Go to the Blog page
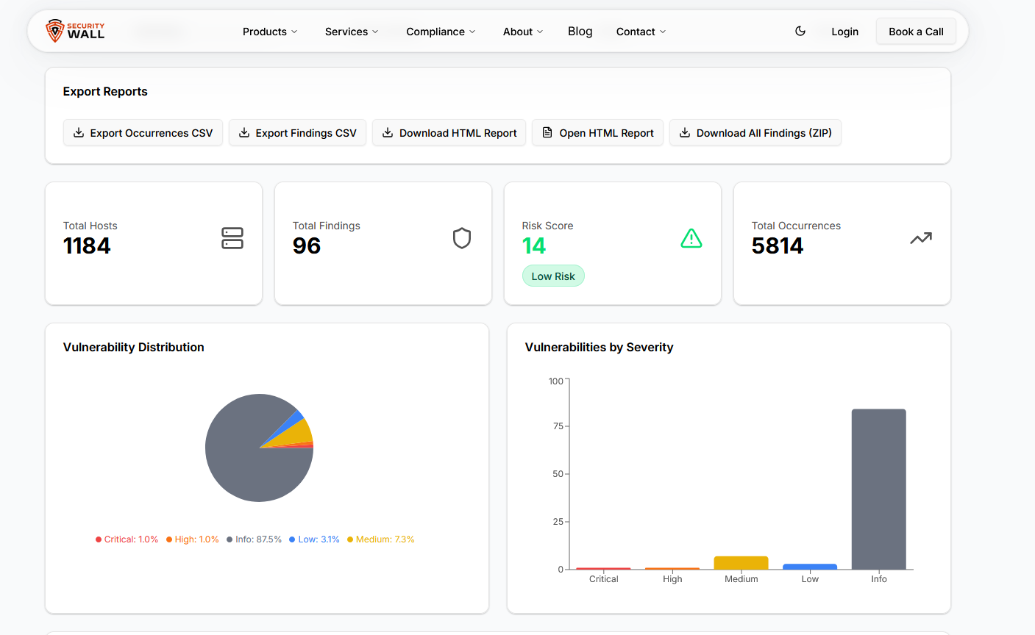The width and height of the screenshot is (1035, 635). 580,32
